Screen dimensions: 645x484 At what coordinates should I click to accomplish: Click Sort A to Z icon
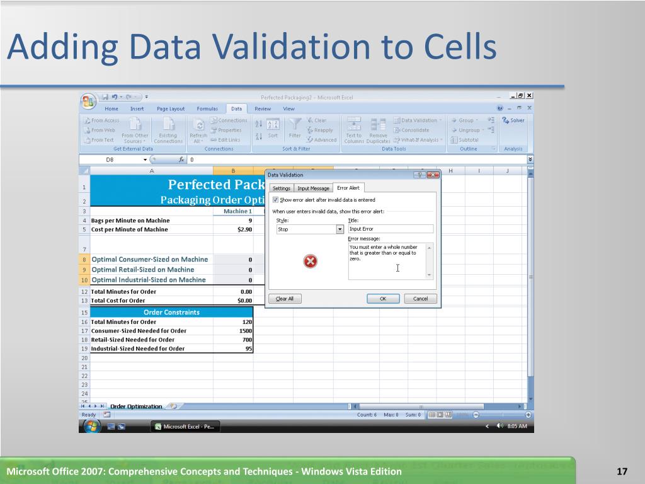pos(259,124)
